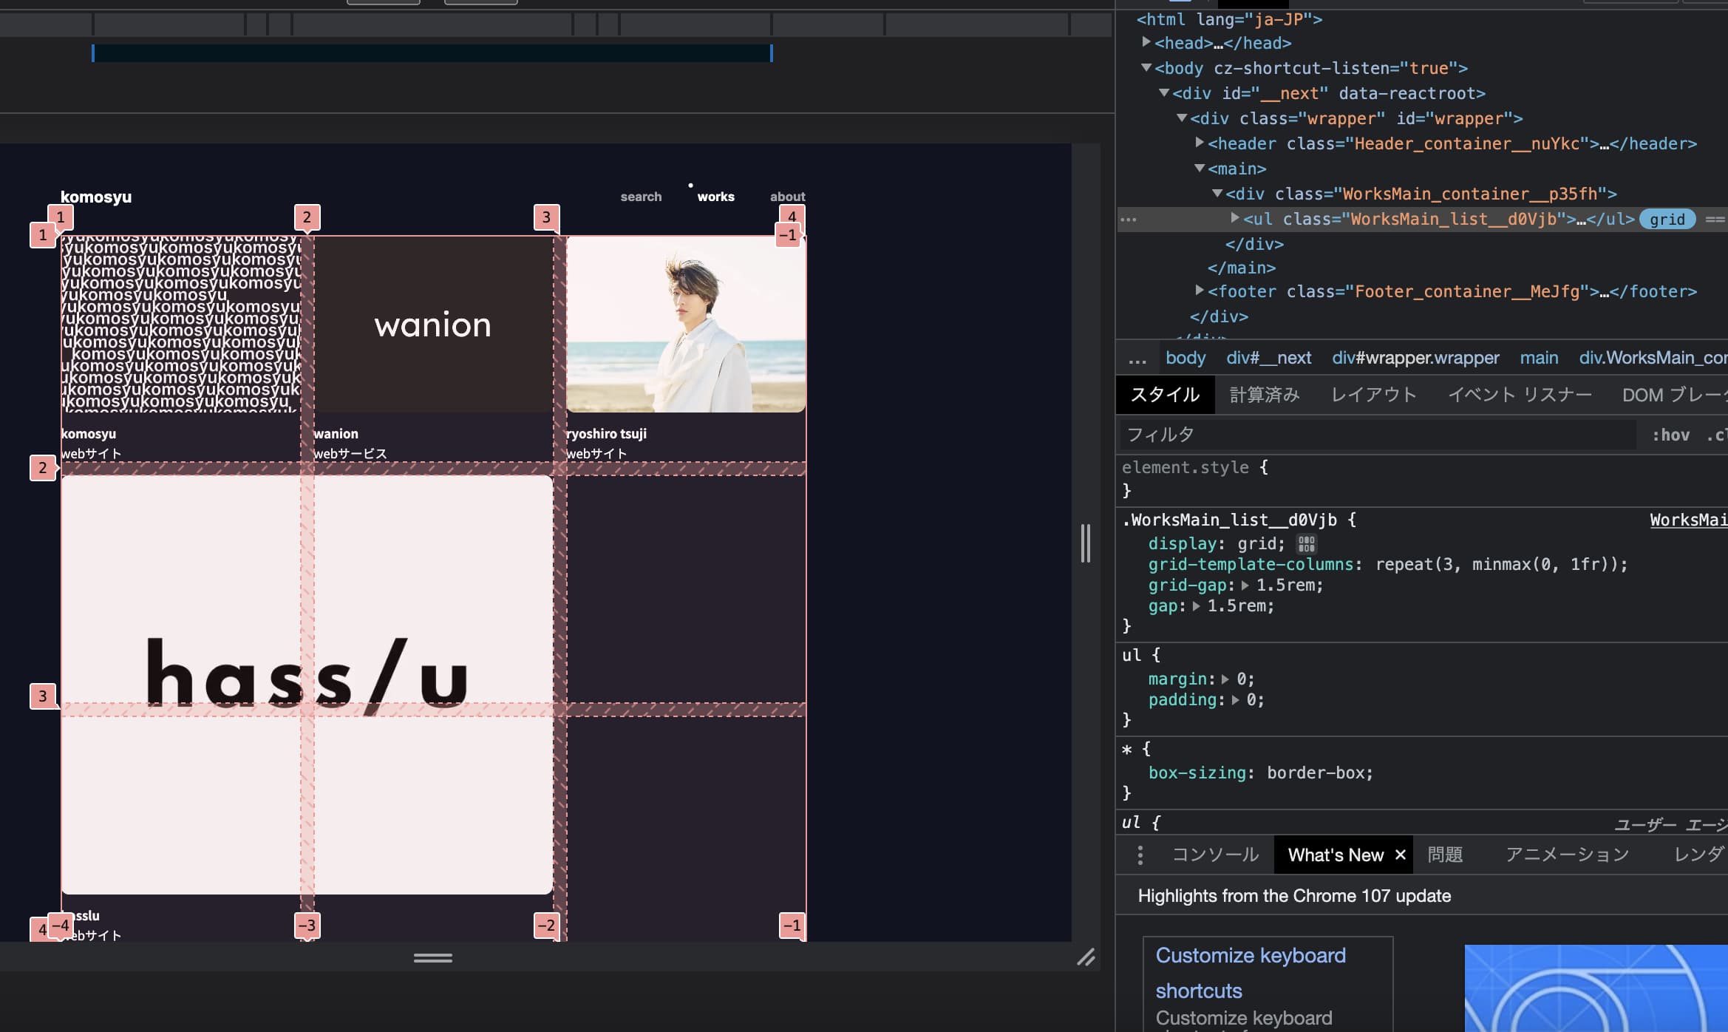The image size is (1728, 1032).
Task: Click the search nav link
Action: pos(641,197)
